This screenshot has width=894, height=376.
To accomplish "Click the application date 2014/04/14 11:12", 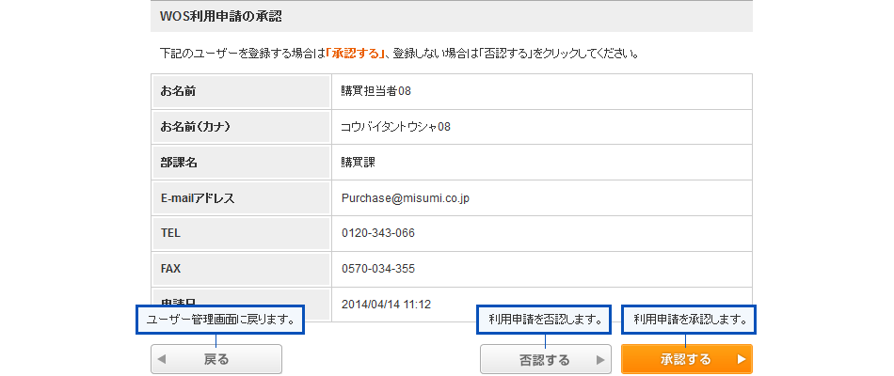I will [386, 304].
